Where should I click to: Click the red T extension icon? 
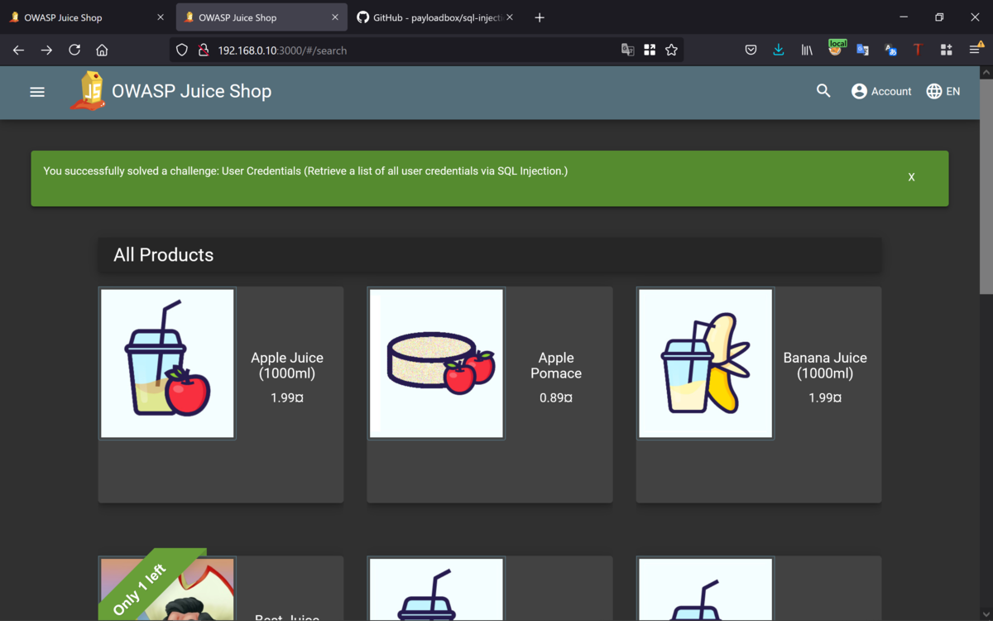[x=918, y=51]
